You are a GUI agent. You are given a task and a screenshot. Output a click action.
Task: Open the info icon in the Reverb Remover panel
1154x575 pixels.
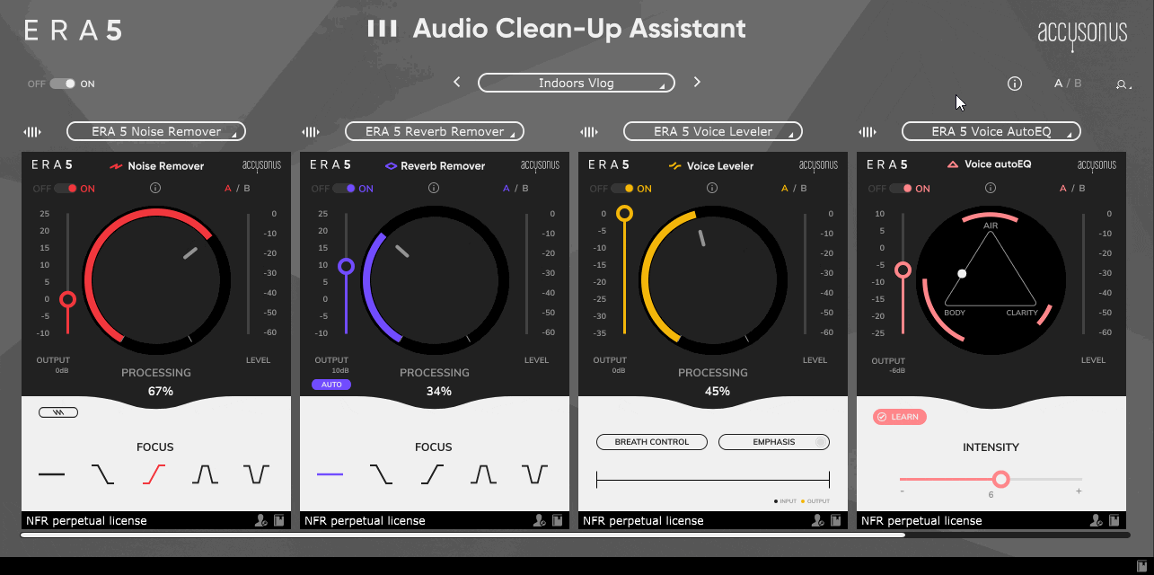tap(434, 189)
